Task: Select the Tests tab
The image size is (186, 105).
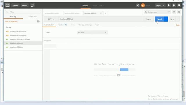Action: [97, 25]
